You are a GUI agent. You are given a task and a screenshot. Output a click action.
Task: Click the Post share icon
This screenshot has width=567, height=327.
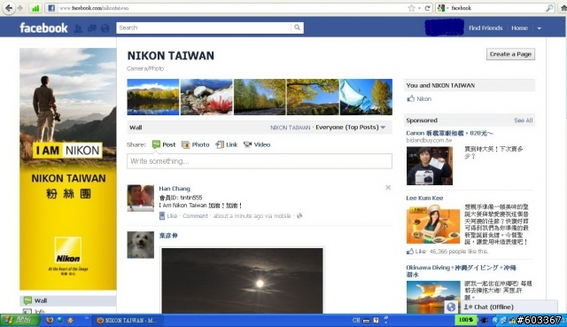pos(156,144)
